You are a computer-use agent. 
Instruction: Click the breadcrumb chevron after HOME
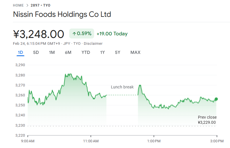tap(27, 5)
